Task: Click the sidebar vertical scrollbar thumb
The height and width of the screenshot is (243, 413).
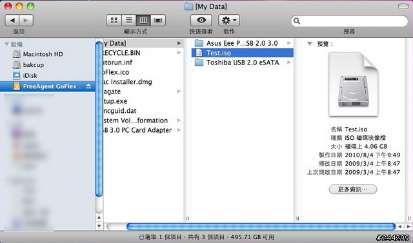Action: point(99,119)
